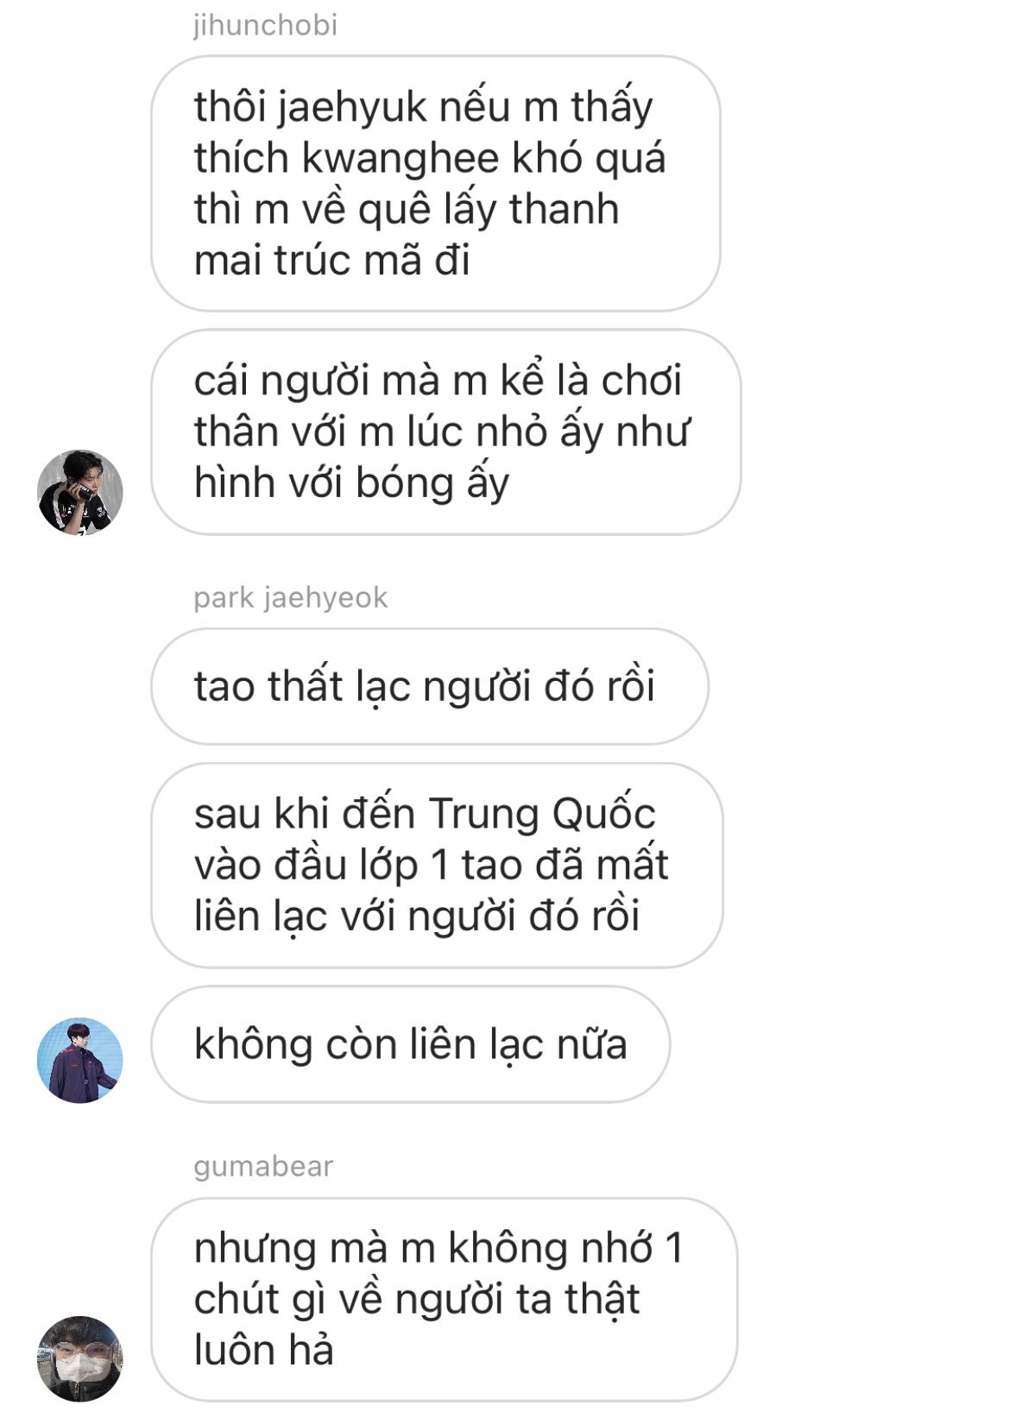Screen dimensions: 1009x1418
Task: Click the words "Trung Quốc" in jaehyeok's message
Action: [x=542, y=814]
